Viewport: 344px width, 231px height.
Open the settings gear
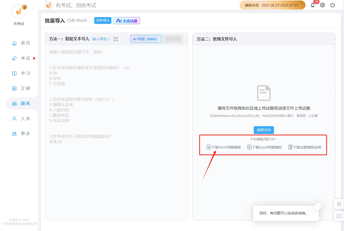click(323, 5)
